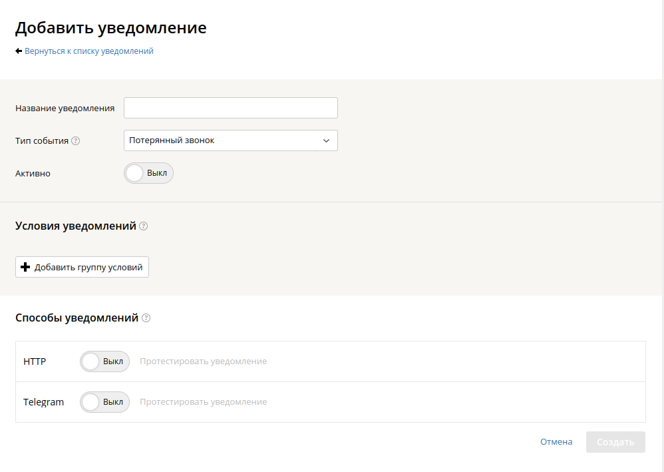The image size is (664, 472).
Task: Focus the Название уведомления text field
Action: point(230,108)
